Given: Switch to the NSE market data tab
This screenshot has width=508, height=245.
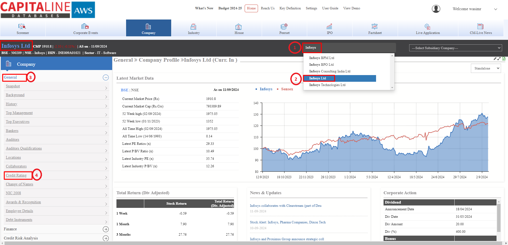Looking at the screenshot, I should tap(135, 90).
